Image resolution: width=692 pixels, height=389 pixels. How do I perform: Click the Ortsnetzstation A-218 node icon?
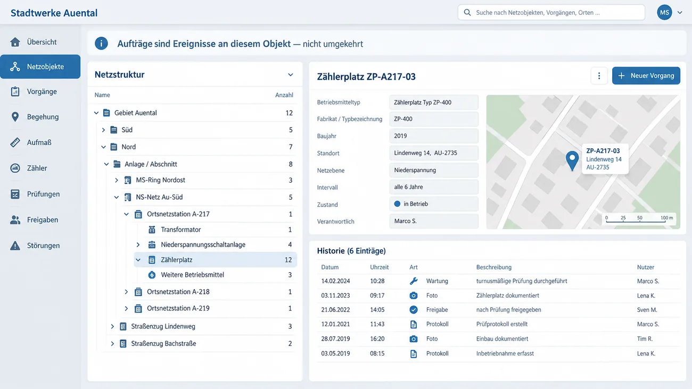138,292
